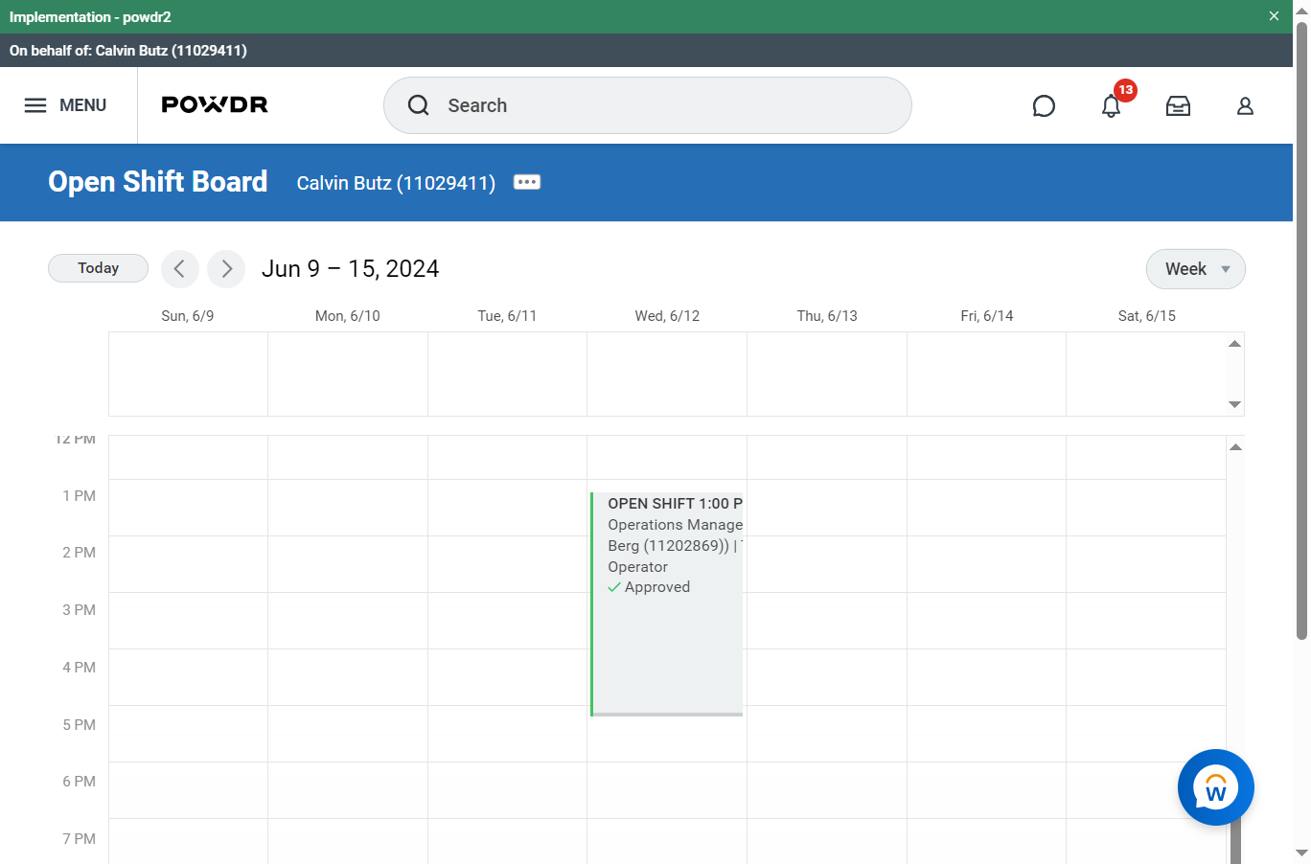Click the Today button
Screen dimensions: 1311x864
point(98,268)
